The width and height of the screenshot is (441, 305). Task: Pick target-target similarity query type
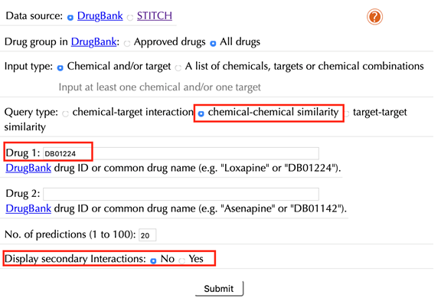(347, 113)
